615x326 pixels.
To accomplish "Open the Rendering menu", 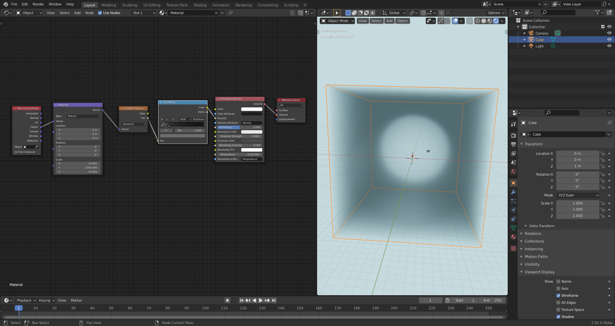I will pos(243,5).
